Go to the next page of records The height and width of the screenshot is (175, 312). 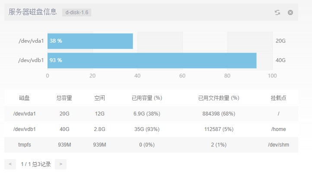[61, 164]
